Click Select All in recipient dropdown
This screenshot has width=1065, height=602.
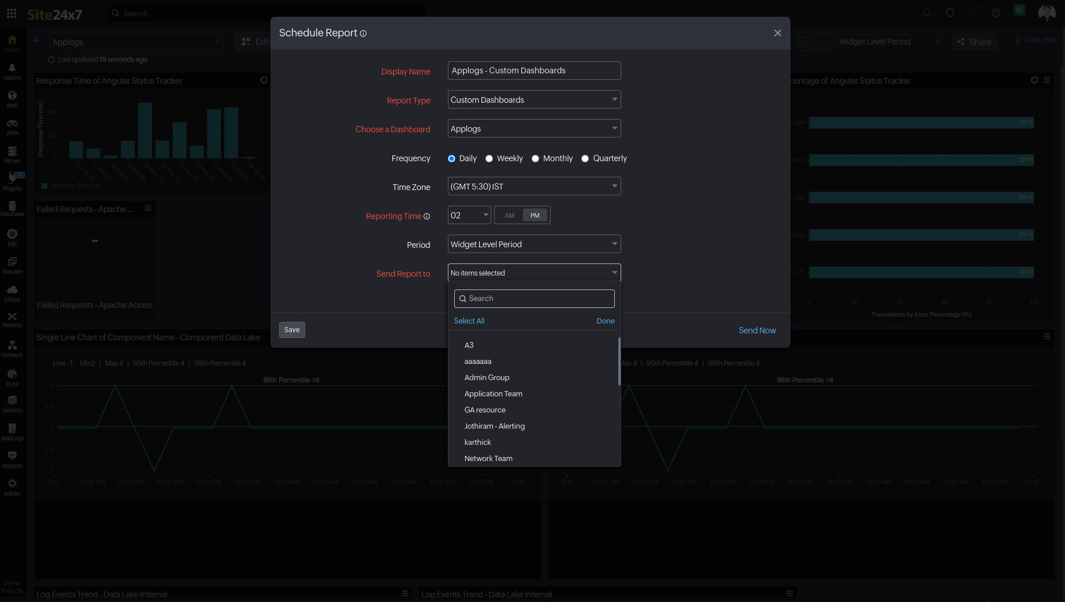[469, 321]
